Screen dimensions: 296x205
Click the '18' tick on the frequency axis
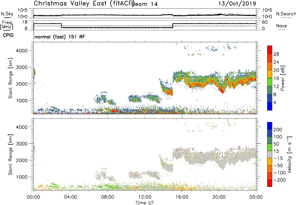25,22
